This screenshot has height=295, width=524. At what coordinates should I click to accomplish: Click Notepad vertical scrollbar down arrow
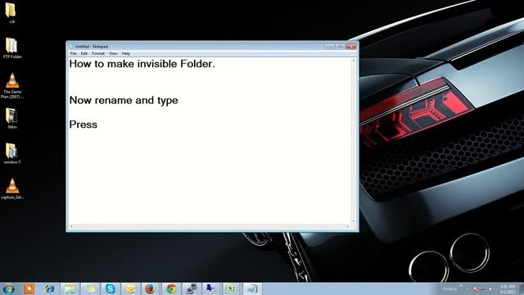click(x=353, y=221)
